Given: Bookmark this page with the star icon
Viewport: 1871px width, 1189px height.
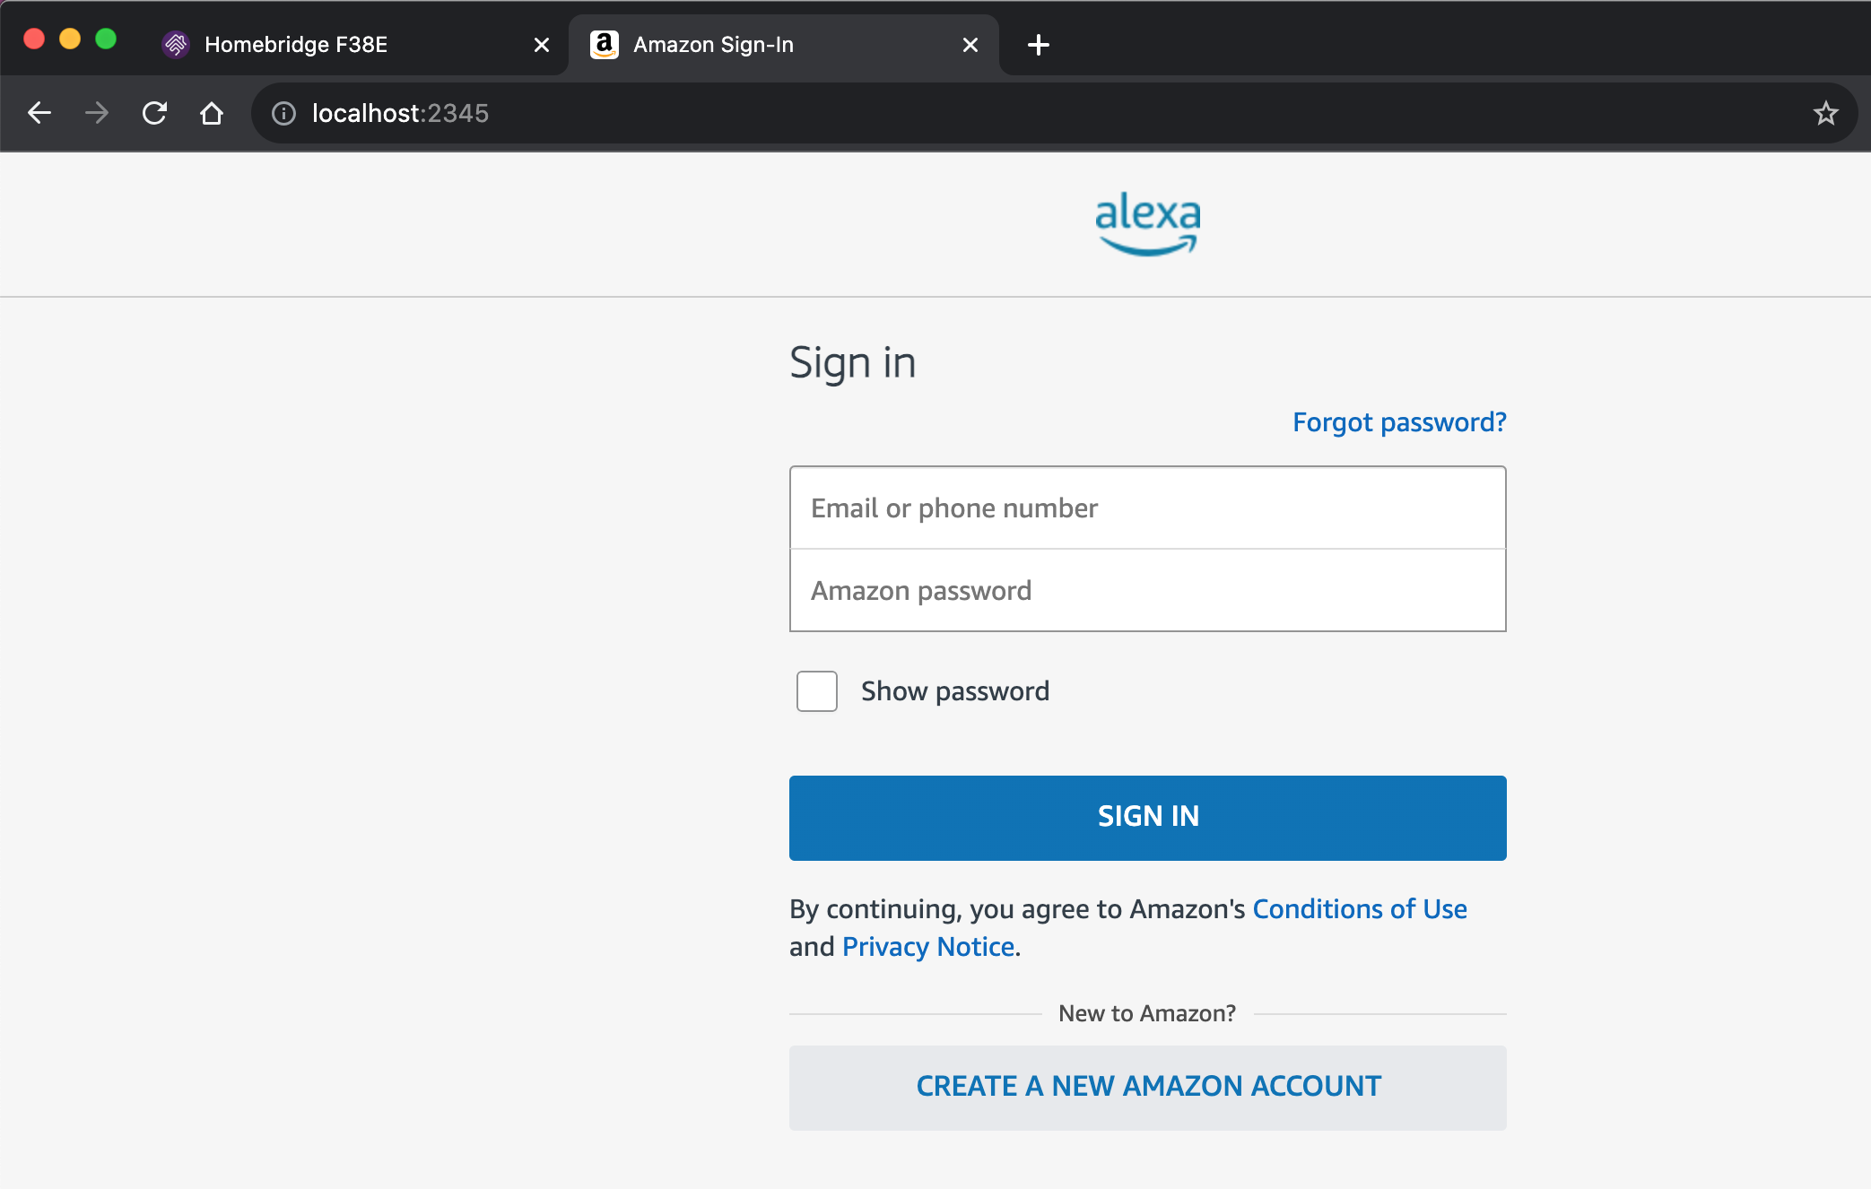Looking at the screenshot, I should 1825,113.
